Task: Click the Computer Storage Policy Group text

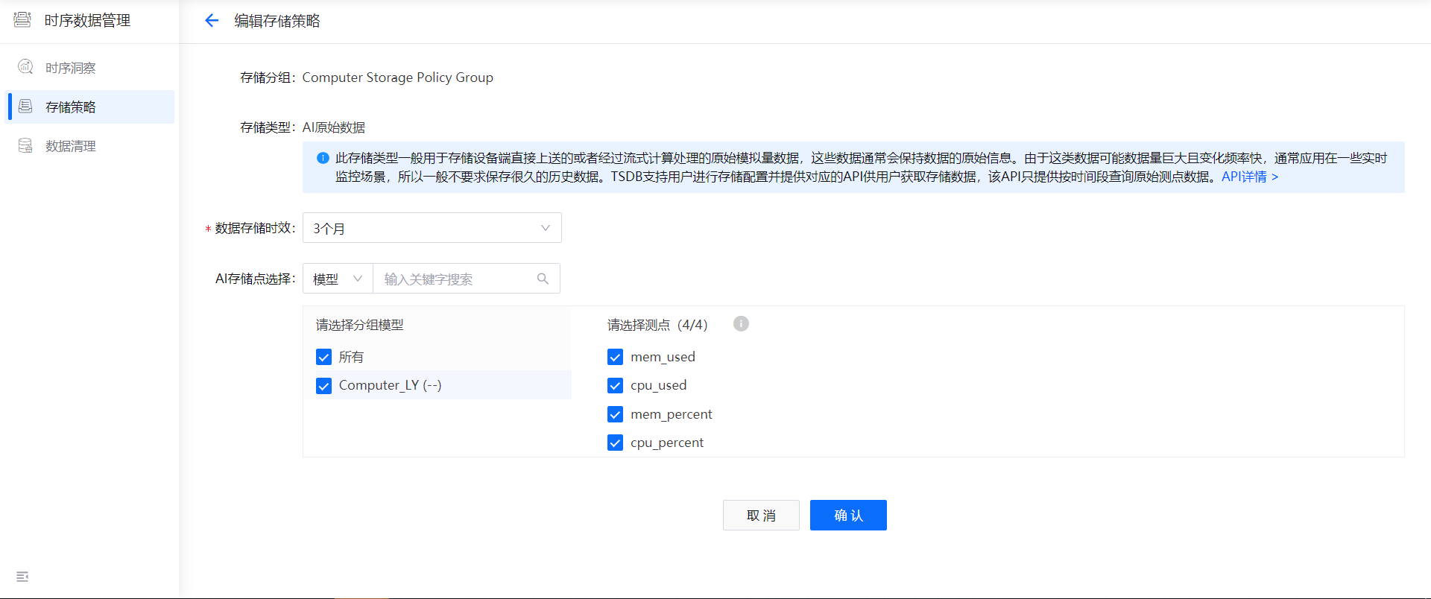Action: [x=397, y=77]
